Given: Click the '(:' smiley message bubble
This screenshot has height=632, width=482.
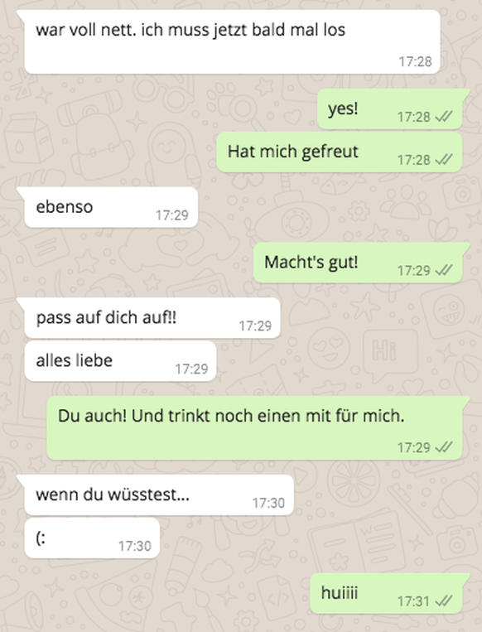Looking at the screenshot, I should 92,538.
